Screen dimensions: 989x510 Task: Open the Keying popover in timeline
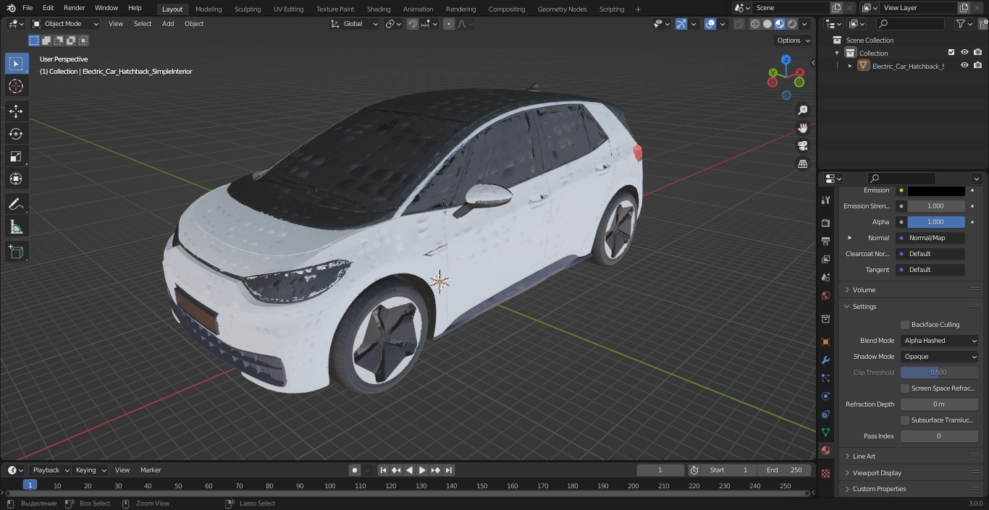point(90,470)
